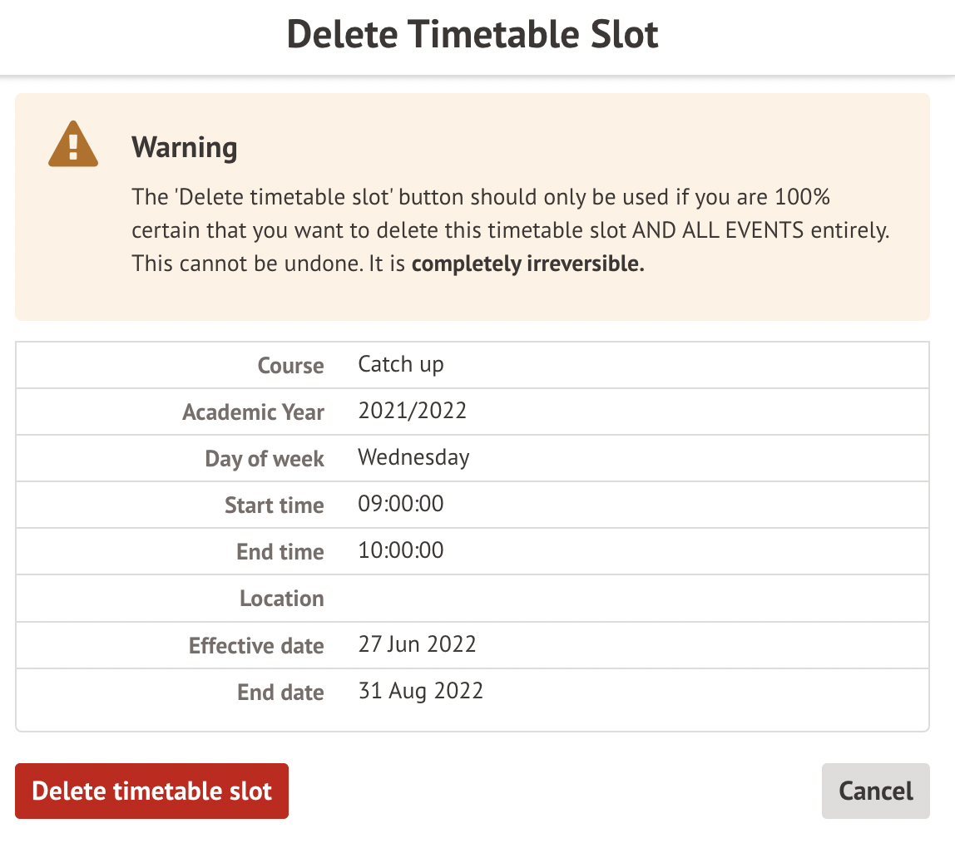This screenshot has width=955, height=843.
Task: Click the 31 Aug 2022 end date
Action: tap(420, 691)
